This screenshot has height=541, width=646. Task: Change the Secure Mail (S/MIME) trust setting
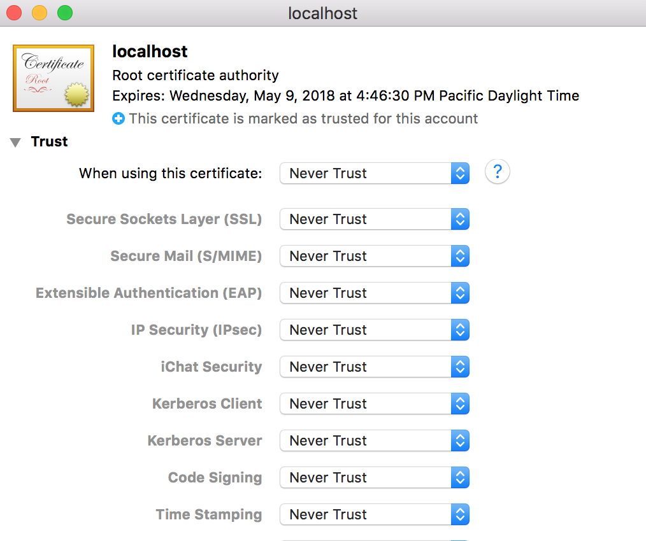pos(375,256)
